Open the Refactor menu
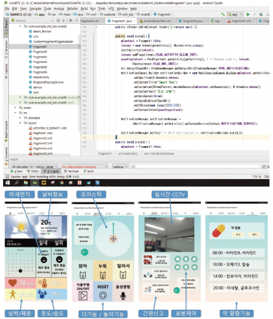This screenshot has width=273, height=319. click(x=73, y=9)
